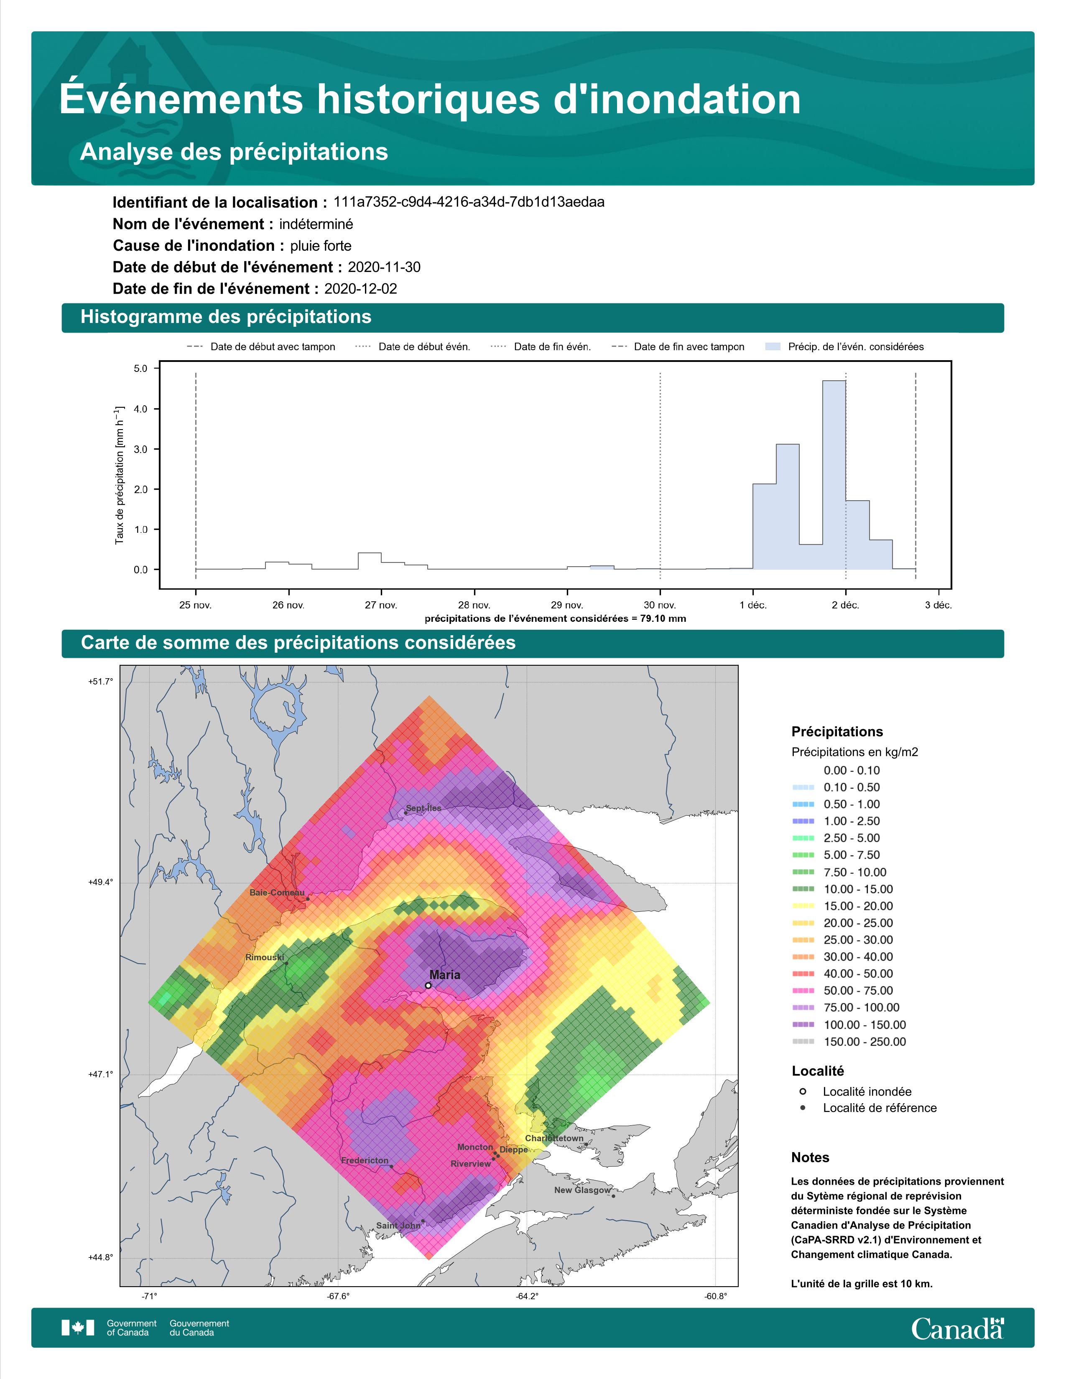1066x1379 pixels.
Task: Click the tallest histogram bar near 2 déc.
Action: [834, 475]
